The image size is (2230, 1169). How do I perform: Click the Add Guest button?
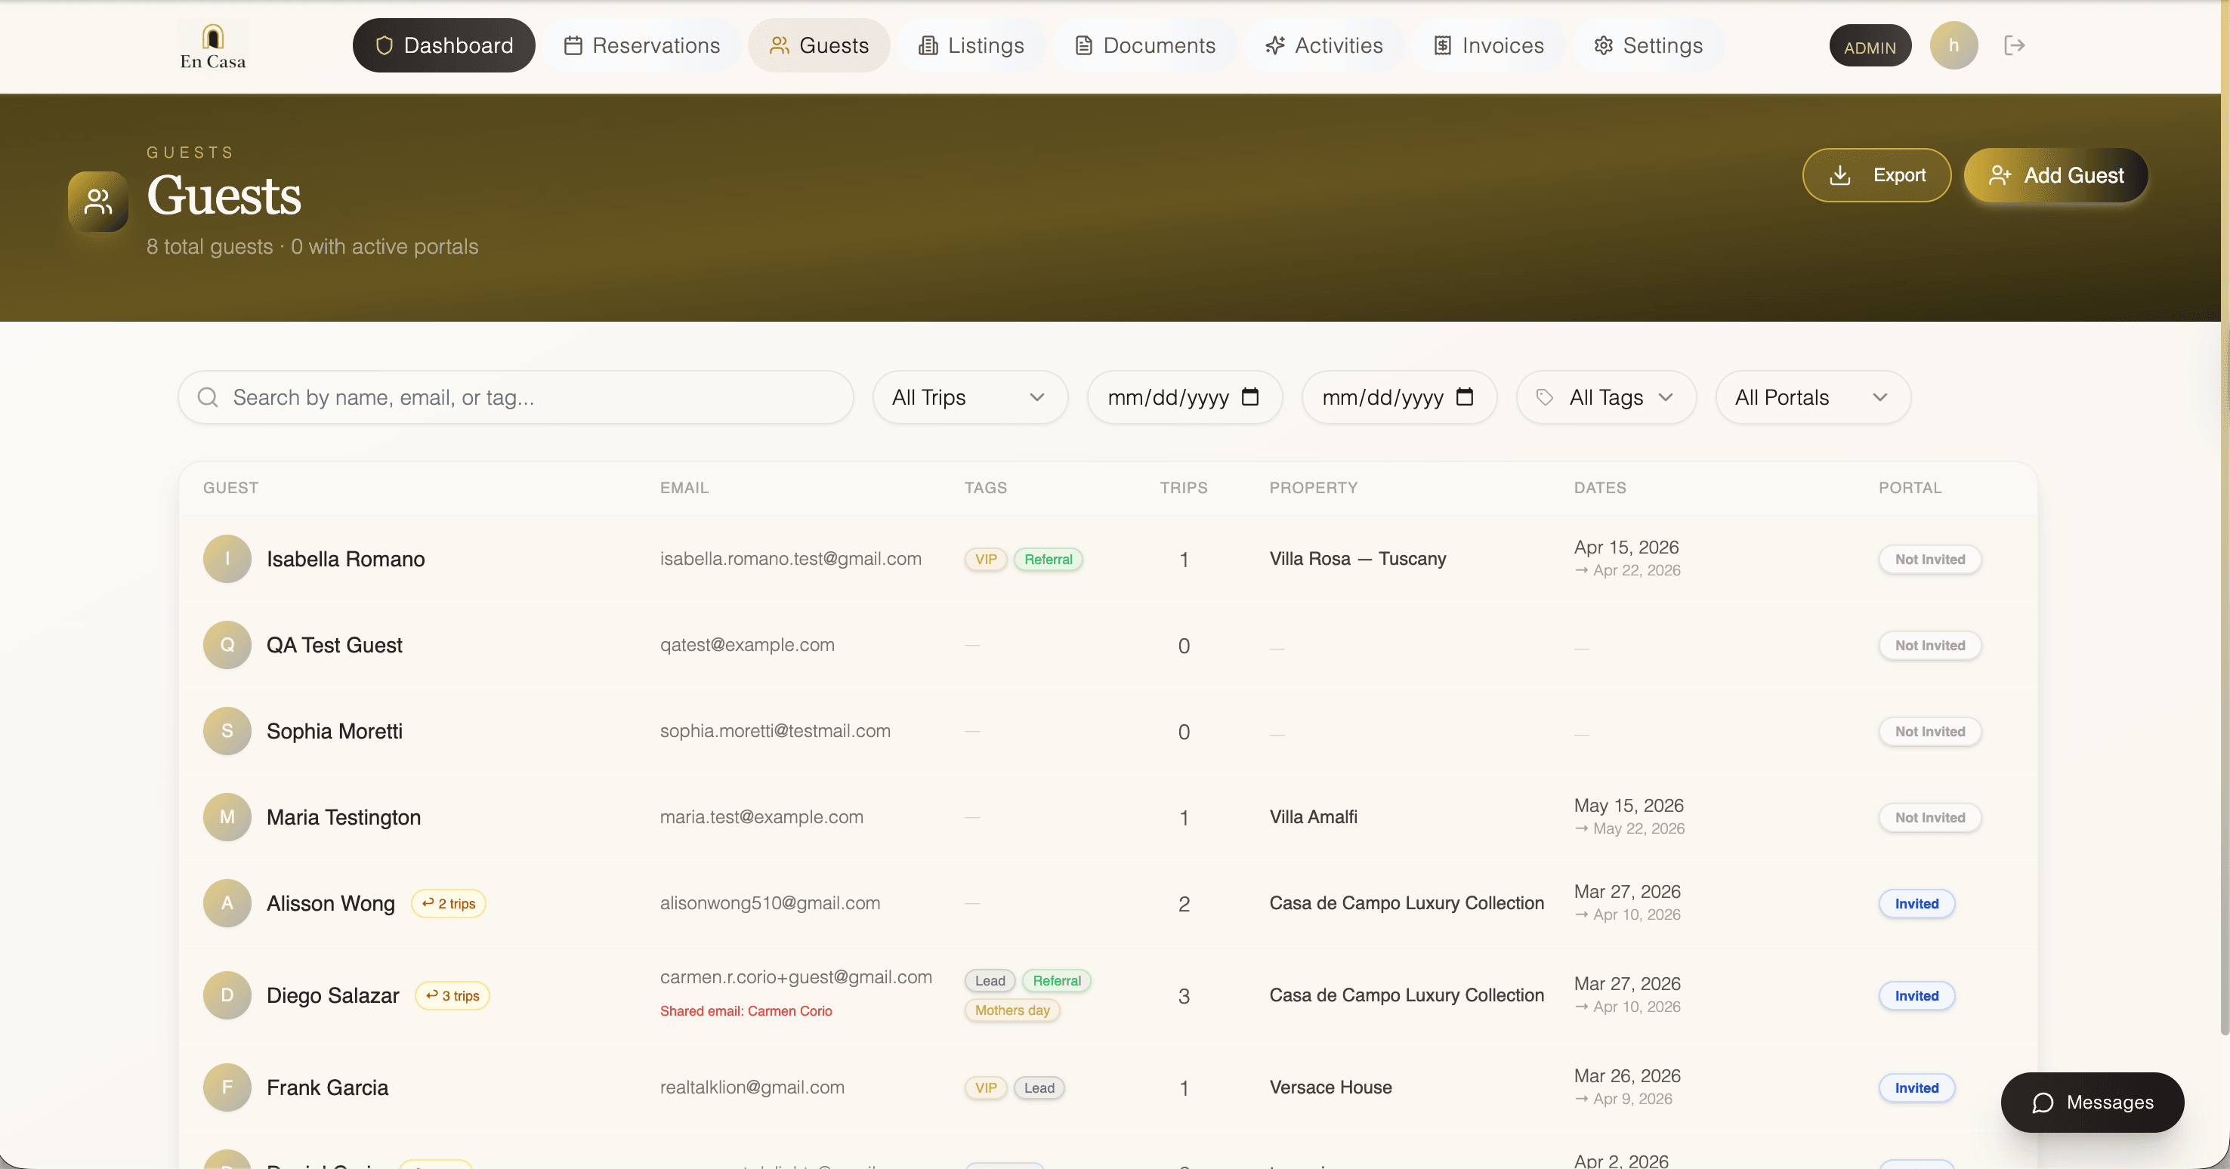pos(2056,174)
